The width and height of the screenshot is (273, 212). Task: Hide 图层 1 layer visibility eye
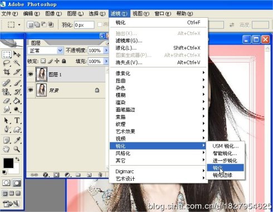pos(31,75)
